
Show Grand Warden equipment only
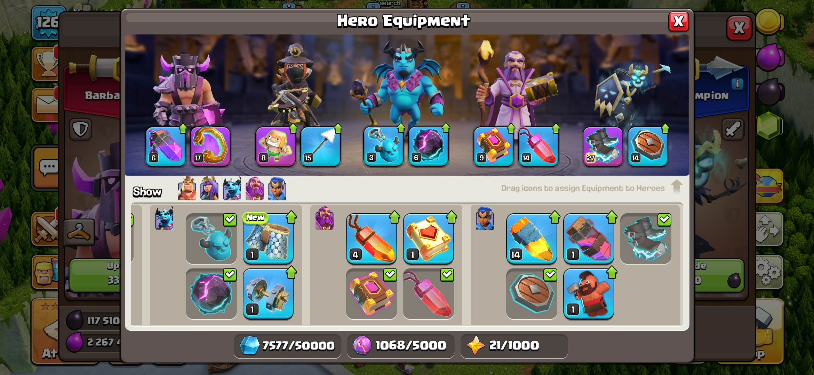(x=255, y=189)
